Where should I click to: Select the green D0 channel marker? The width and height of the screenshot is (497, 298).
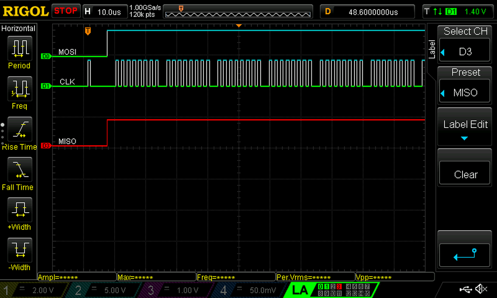point(45,56)
